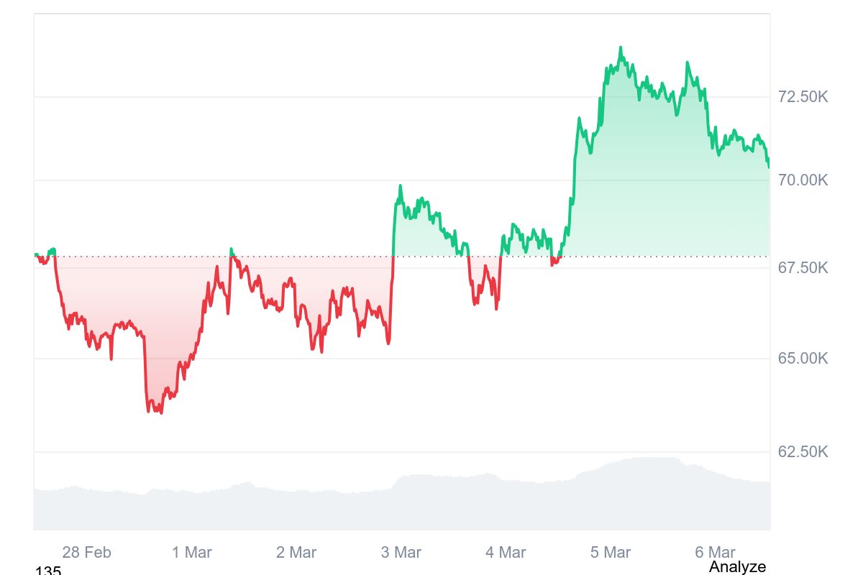Click the left start of the dotted baseline
Viewport: 863px width, 575px height.
pos(36,256)
